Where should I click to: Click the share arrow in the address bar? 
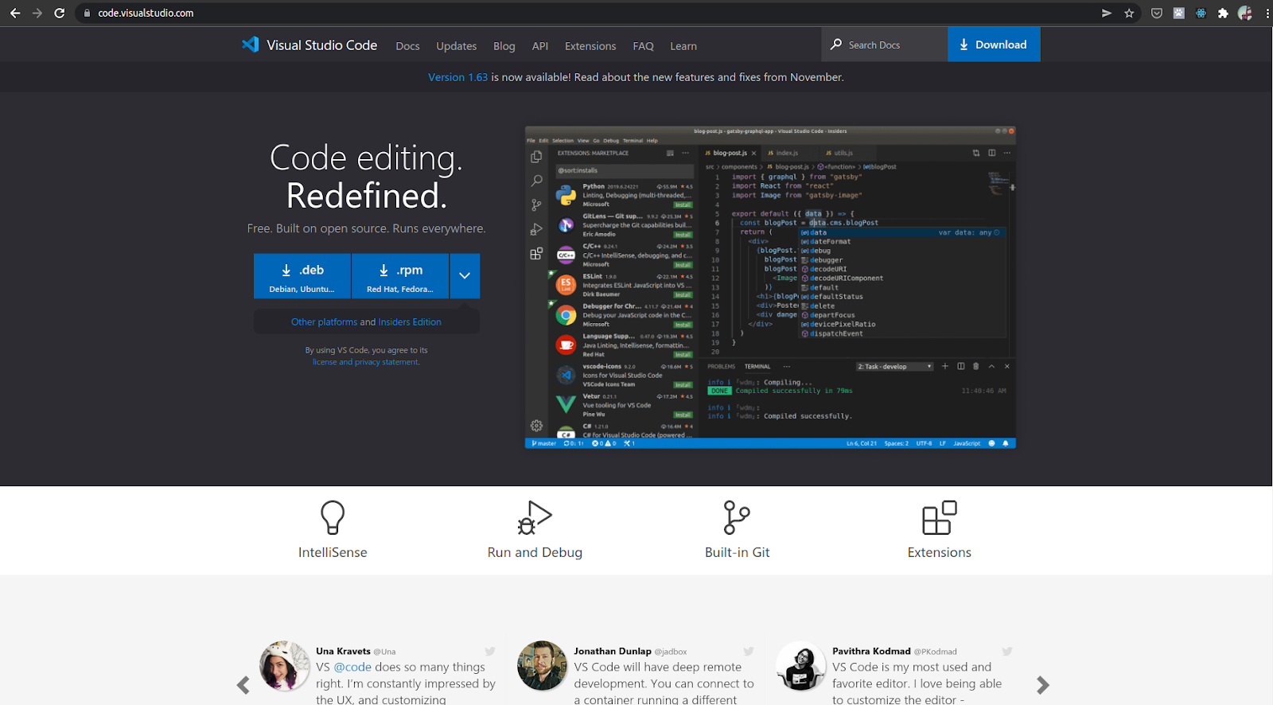coord(1107,13)
